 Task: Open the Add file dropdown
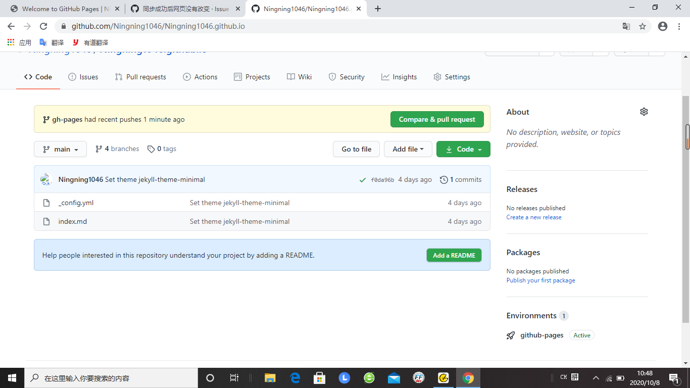pos(408,149)
